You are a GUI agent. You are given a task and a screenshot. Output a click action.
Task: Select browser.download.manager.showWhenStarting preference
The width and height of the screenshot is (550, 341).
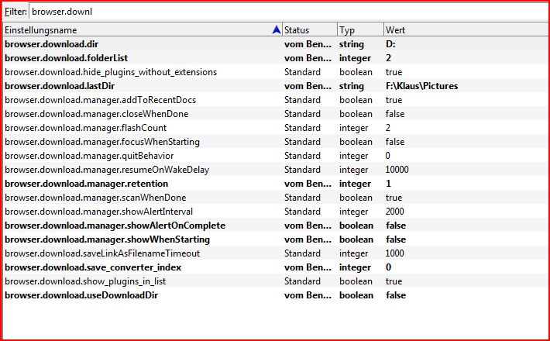pos(107,239)
